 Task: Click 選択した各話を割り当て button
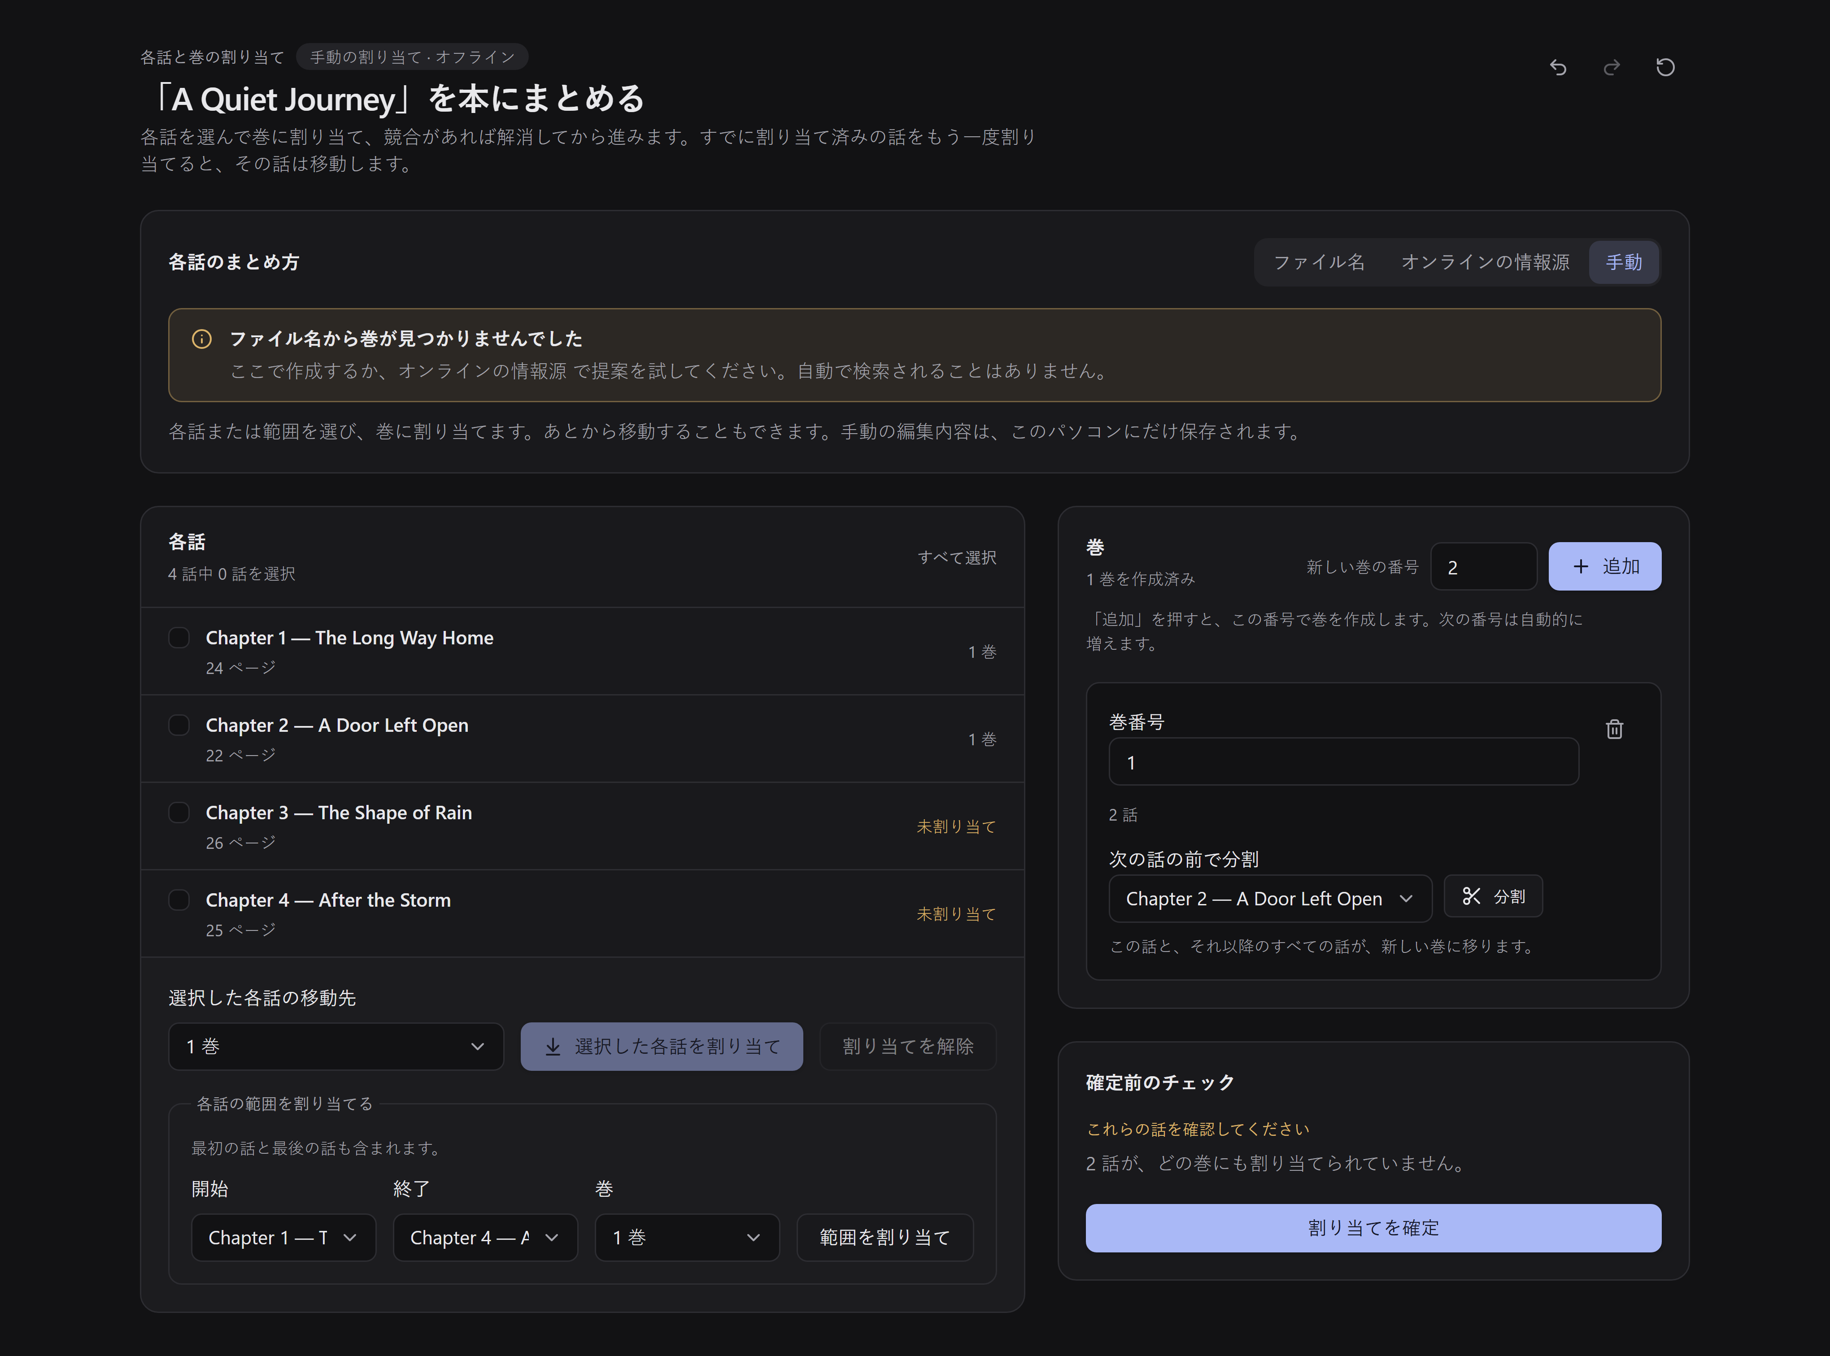pos(662,1047)
